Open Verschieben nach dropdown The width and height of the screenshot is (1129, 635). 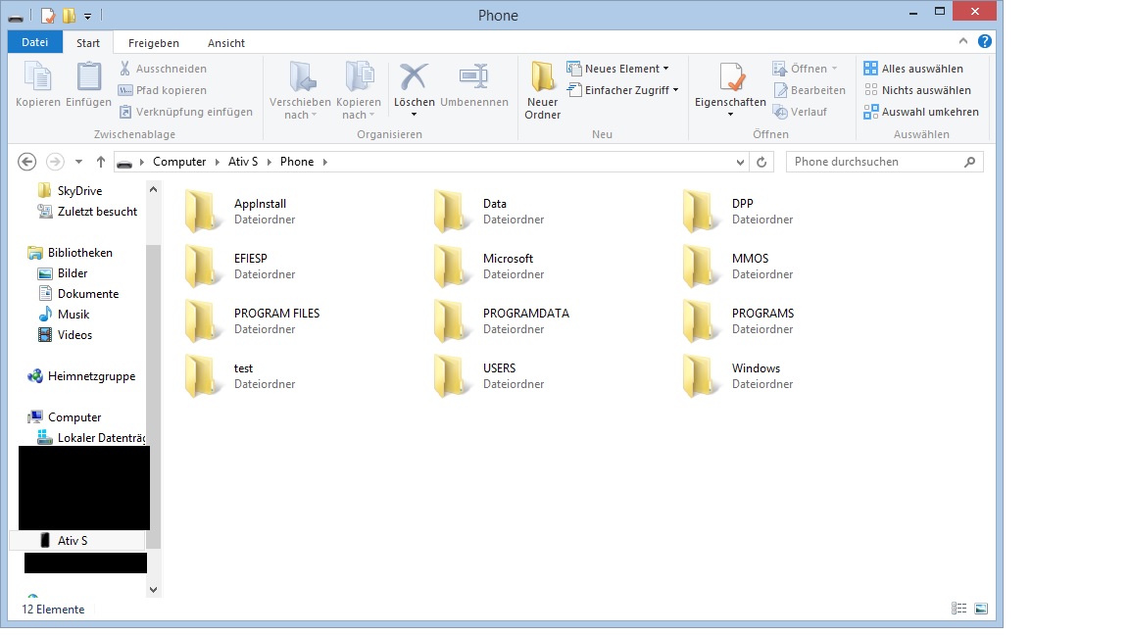coord(300,108)
